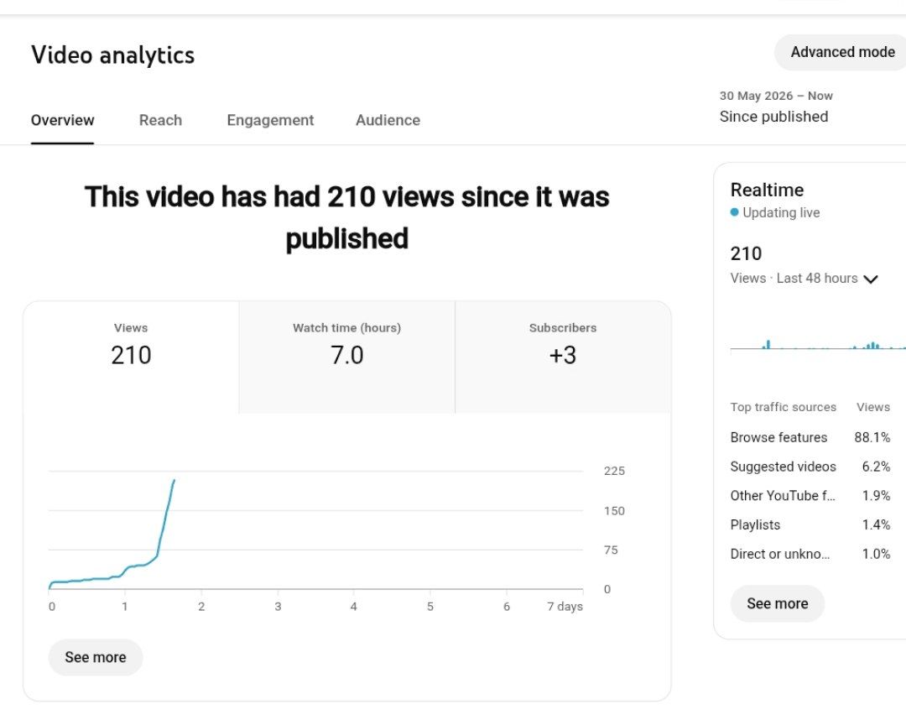Image resolution: width=906 pixels, height=725 pixels.
Task: Click the 30 May 2026 – Now date text
Action: click(x=776, y=96)
